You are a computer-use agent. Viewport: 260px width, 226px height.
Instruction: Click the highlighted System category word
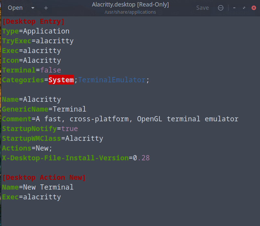(61, 80)
